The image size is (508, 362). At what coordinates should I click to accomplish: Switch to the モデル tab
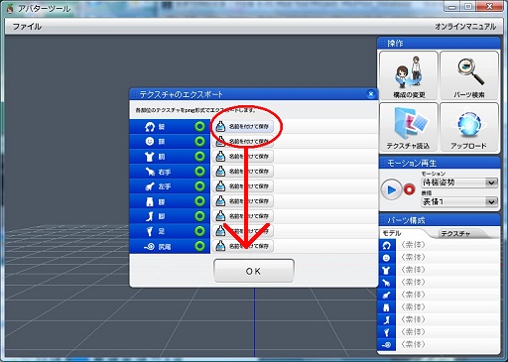coord(392,233)
